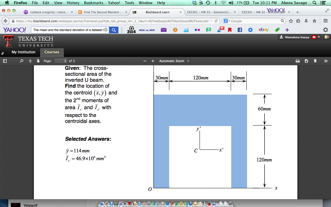Switch to the lubbock craigslist tab
Viewport: 331px width, 207px height.
tap(48, 12)
